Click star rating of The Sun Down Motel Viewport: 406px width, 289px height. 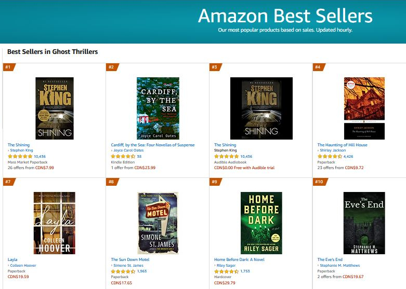[123, 271]
